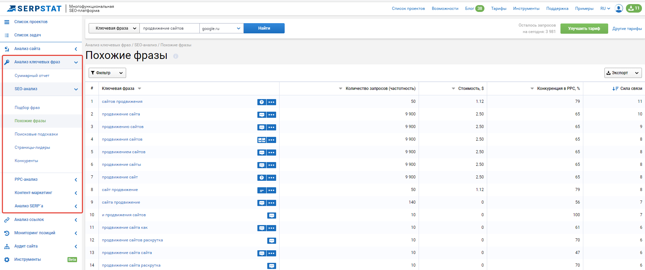Sort by Конкуренция в PPC, % column

(555, 89)
